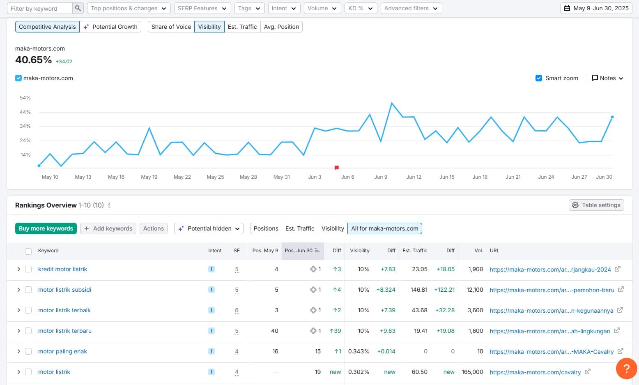Select checkbox for kredit motor listrik row
Screen dimensions: 639x385
(x=28, y=269)
